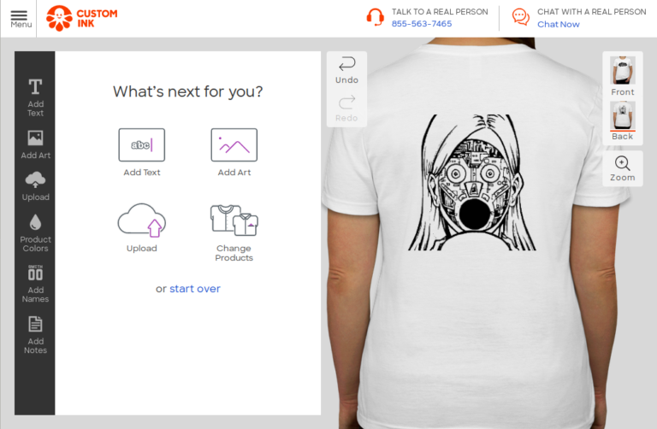Screen dimensions: 657x429
Task: Undo the last design change
Action: [346, 70]
